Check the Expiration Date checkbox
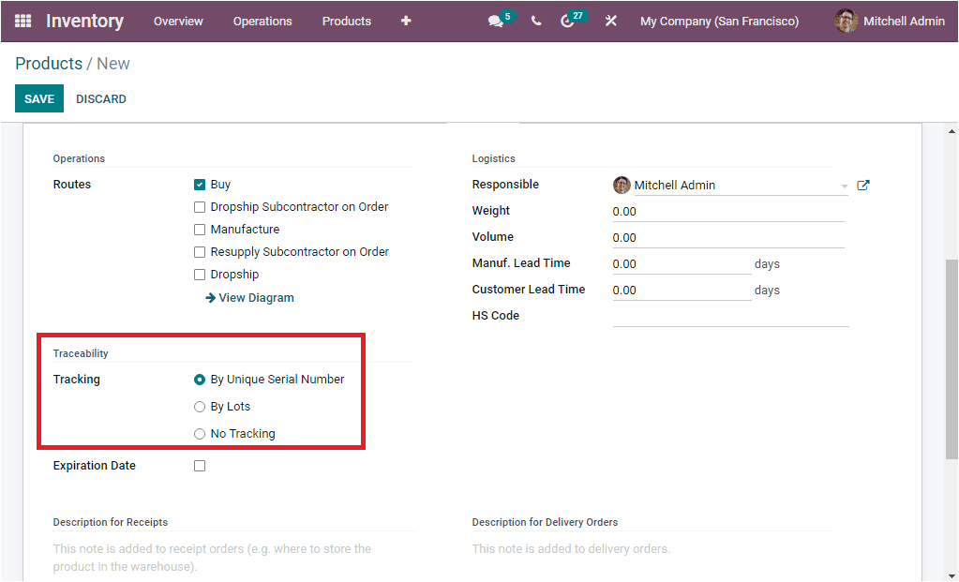Image resolution: width=959 pixels, height=582 pixels. click(200, 465)
